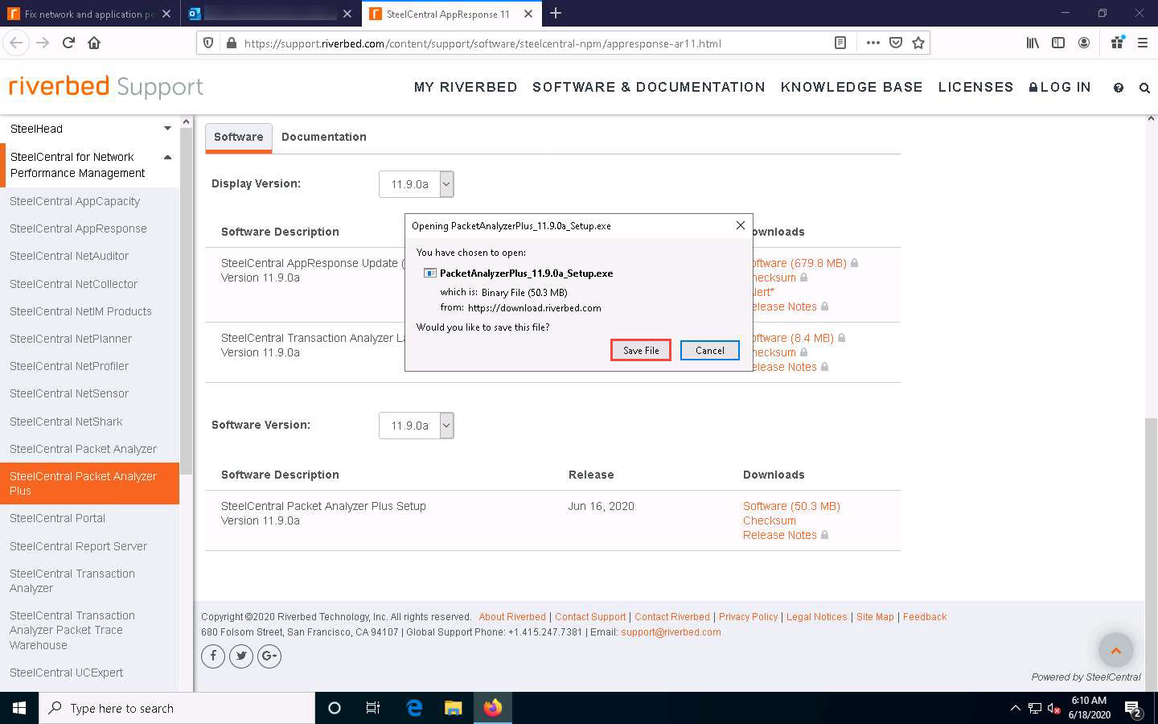Viewport: 1158px width, 724px height.
Task: Open the Checksum link for Packet Analyzer Plus
Action: coord(770,520)
